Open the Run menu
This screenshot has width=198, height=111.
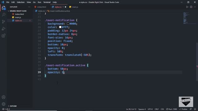click(39, 2)
